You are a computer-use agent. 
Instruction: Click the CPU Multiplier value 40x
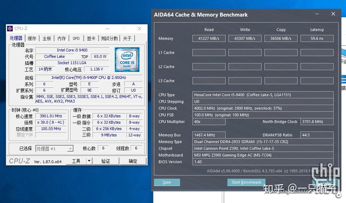click(x=209, y=122)
